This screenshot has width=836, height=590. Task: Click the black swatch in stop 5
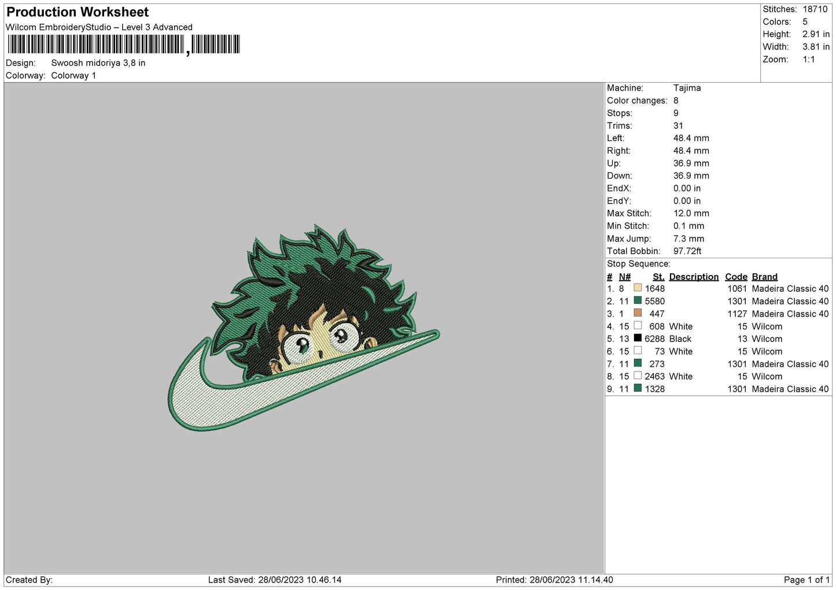638,338
